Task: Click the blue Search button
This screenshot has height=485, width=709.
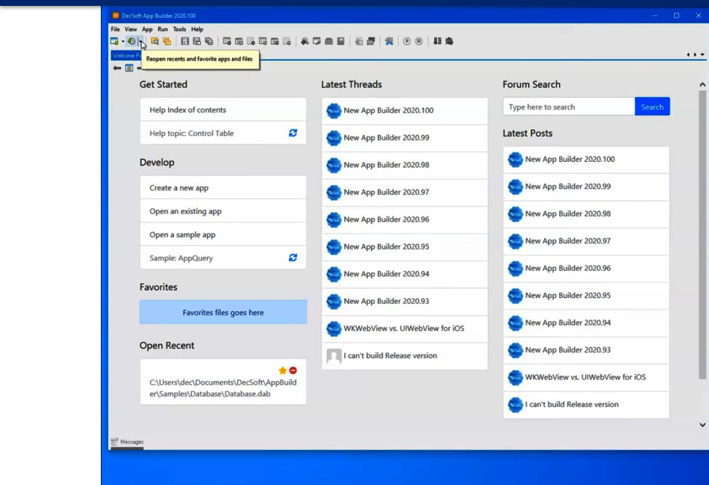Action: (x=652, y=107)
